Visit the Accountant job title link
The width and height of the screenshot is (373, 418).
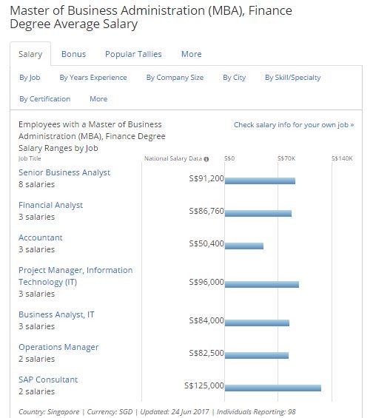click(41, 237)
